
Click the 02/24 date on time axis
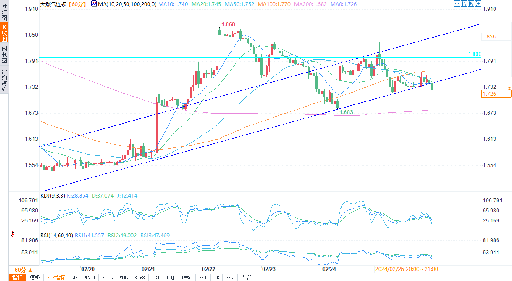pos(329,269)
